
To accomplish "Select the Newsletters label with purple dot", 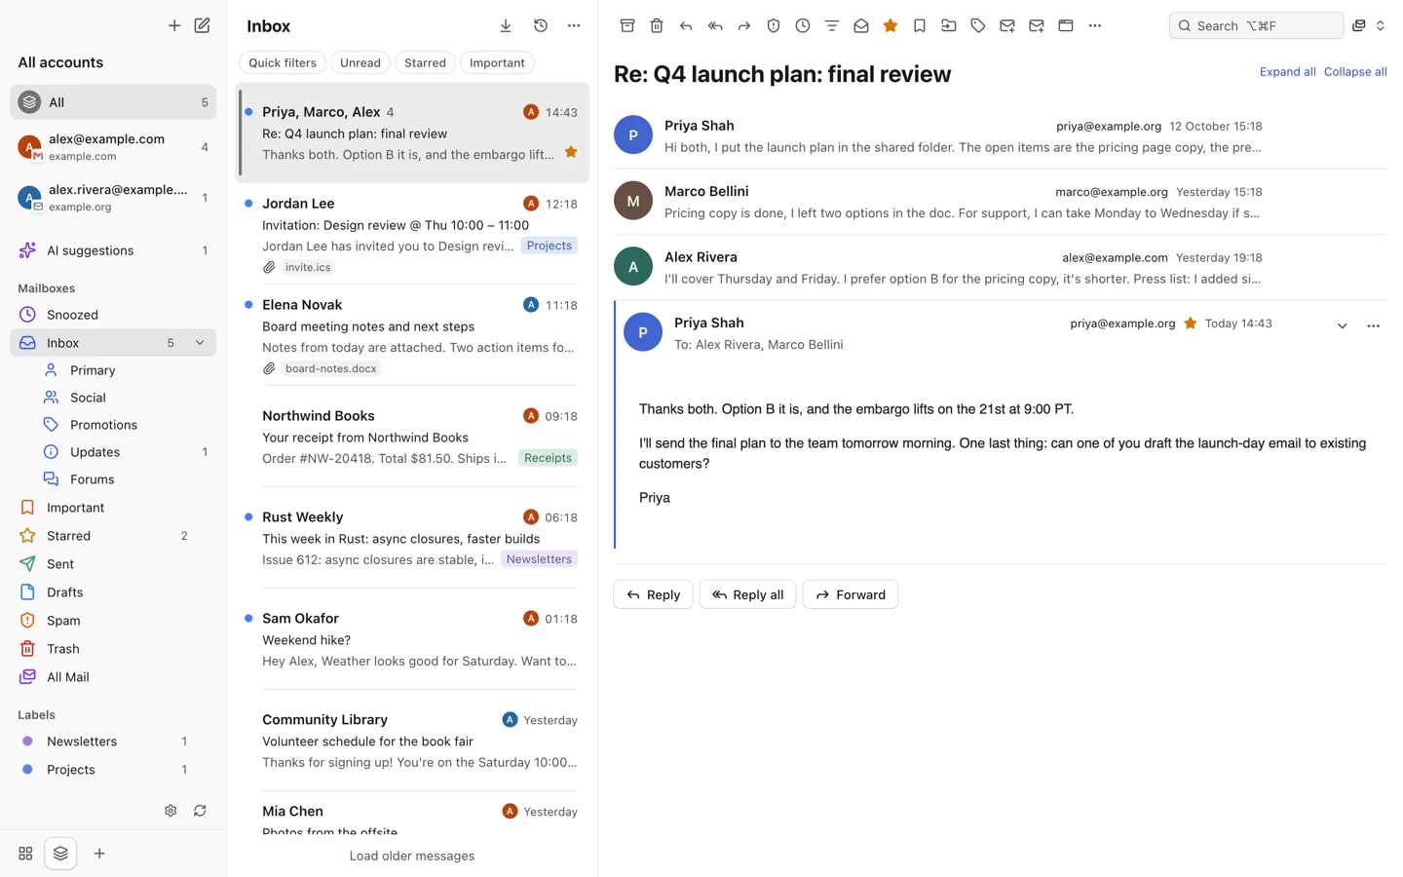I will click(113, 742).
